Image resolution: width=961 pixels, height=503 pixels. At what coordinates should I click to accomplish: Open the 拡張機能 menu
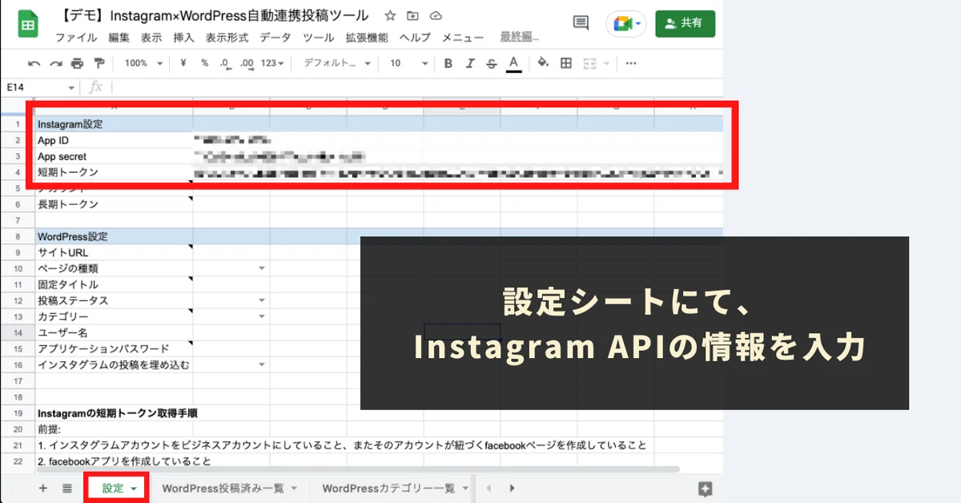click(367, 38)
